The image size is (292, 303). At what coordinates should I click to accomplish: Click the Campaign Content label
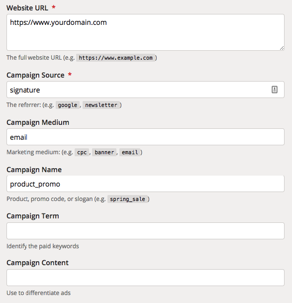coord(37,263)
